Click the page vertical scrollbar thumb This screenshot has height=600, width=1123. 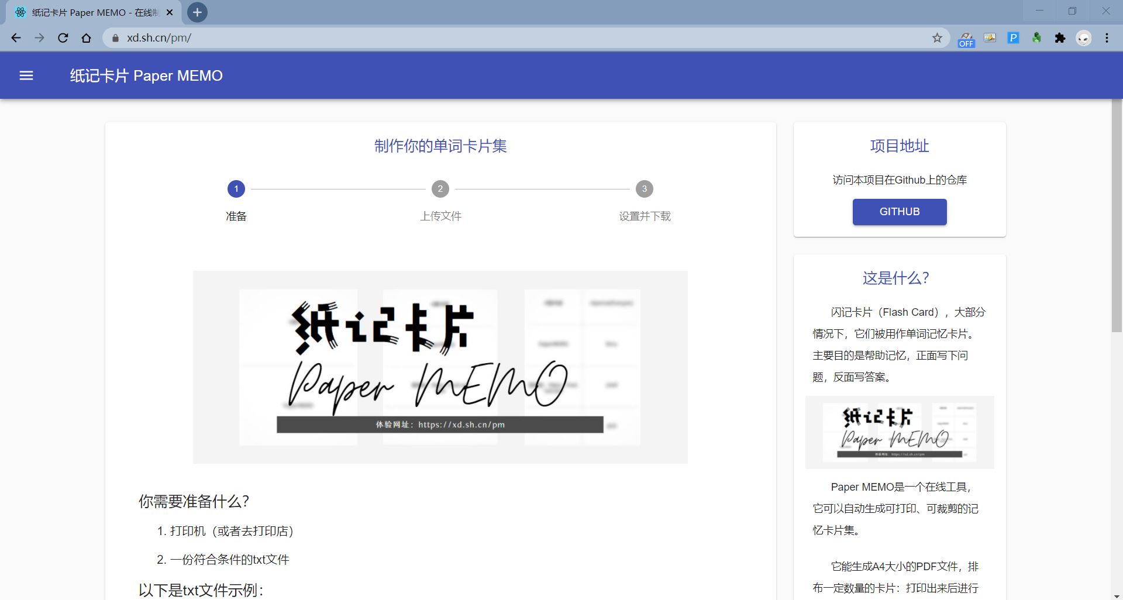click(1116, 216)
